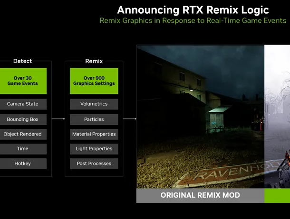Select the "Post Processes" box
The width and height of the screenshot is (290, 219).
point(94,164)
